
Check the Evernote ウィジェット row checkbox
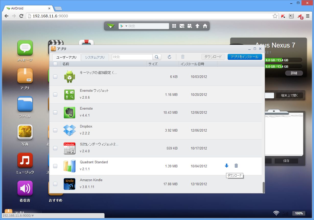(55, 95)
